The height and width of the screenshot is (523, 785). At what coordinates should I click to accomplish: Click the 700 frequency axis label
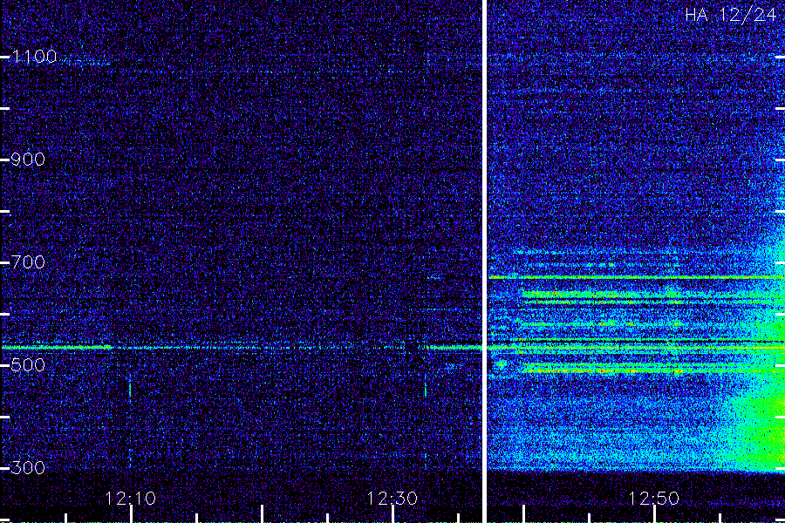click(x=28, y=262)
